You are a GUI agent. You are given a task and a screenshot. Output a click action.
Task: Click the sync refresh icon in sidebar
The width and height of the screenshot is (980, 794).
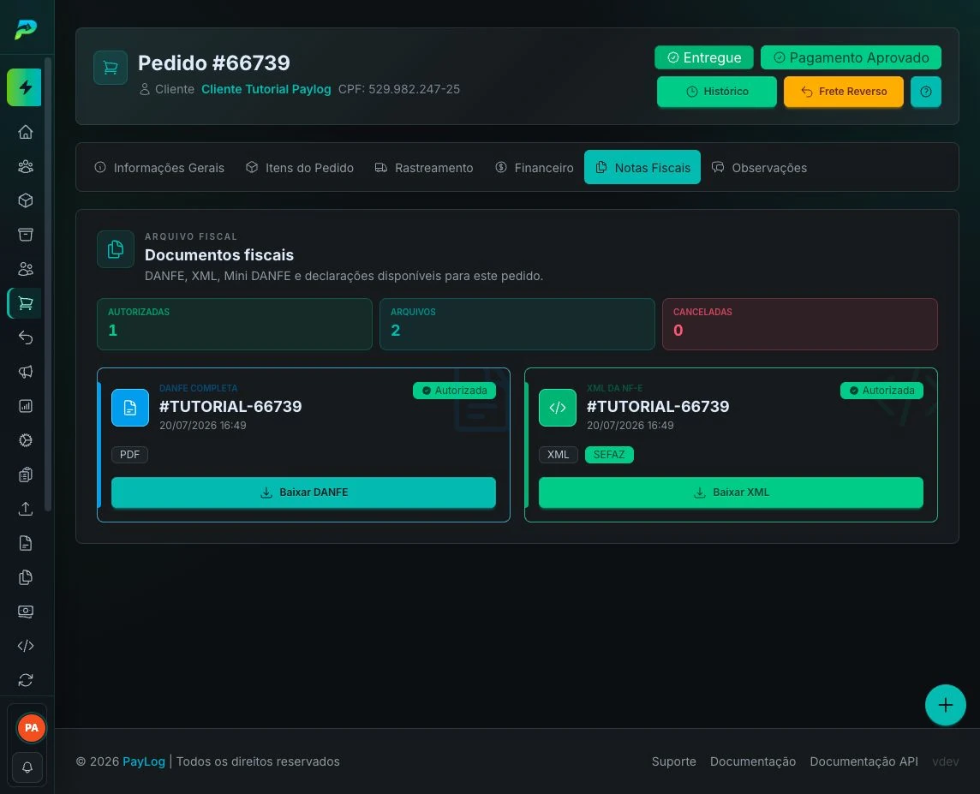click(26, 680)
